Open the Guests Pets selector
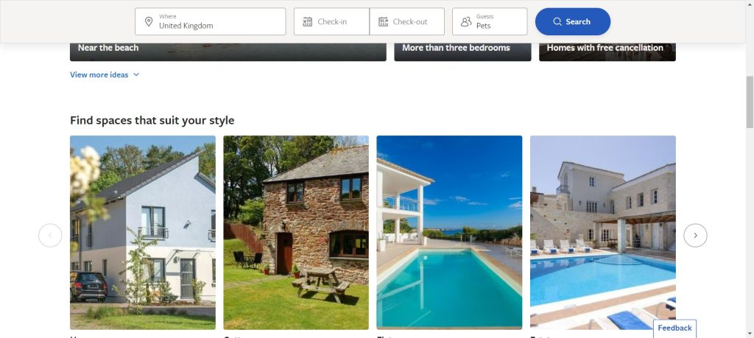This screenshot has height=338, width=754. pyautogui.click(x=490, y=21)
